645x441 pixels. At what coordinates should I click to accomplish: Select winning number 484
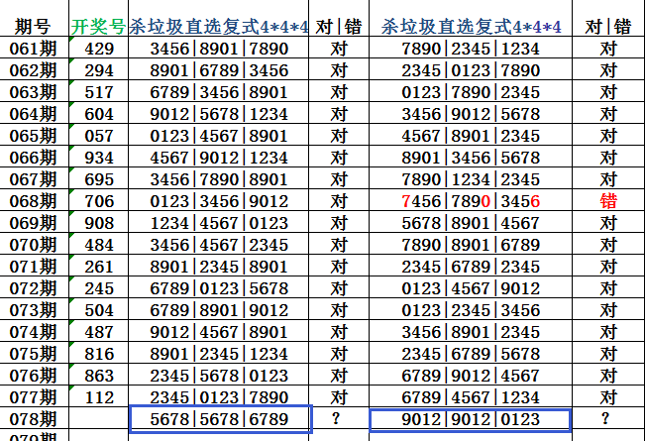99,244
